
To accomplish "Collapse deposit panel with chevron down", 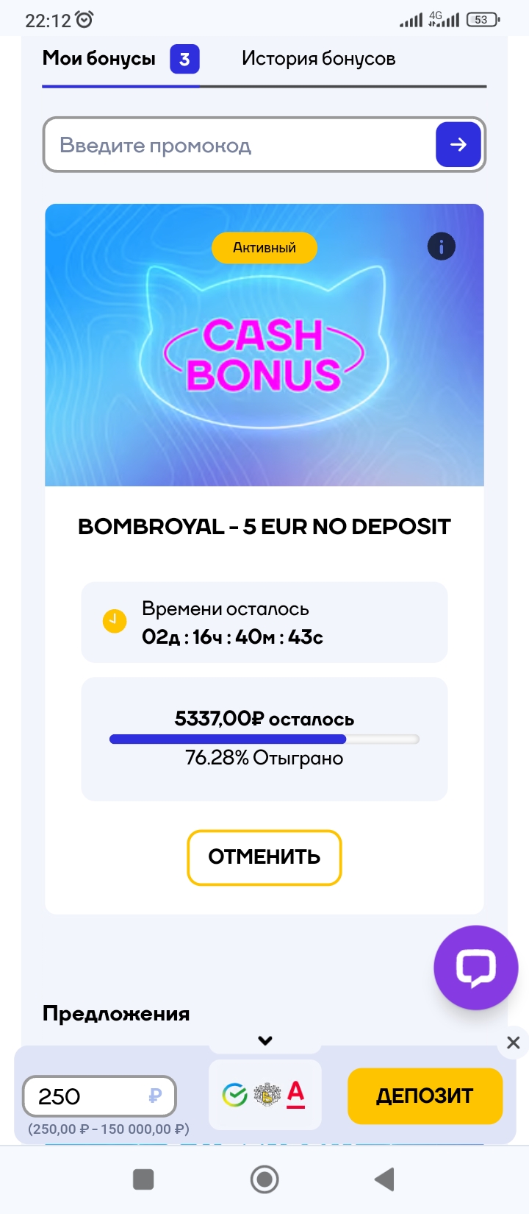I will [x=265, y=1040].
